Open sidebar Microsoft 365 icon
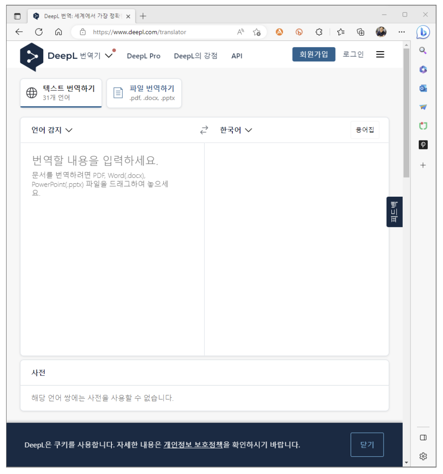Screen dimensions: 443x474 [x=423, y=69]
